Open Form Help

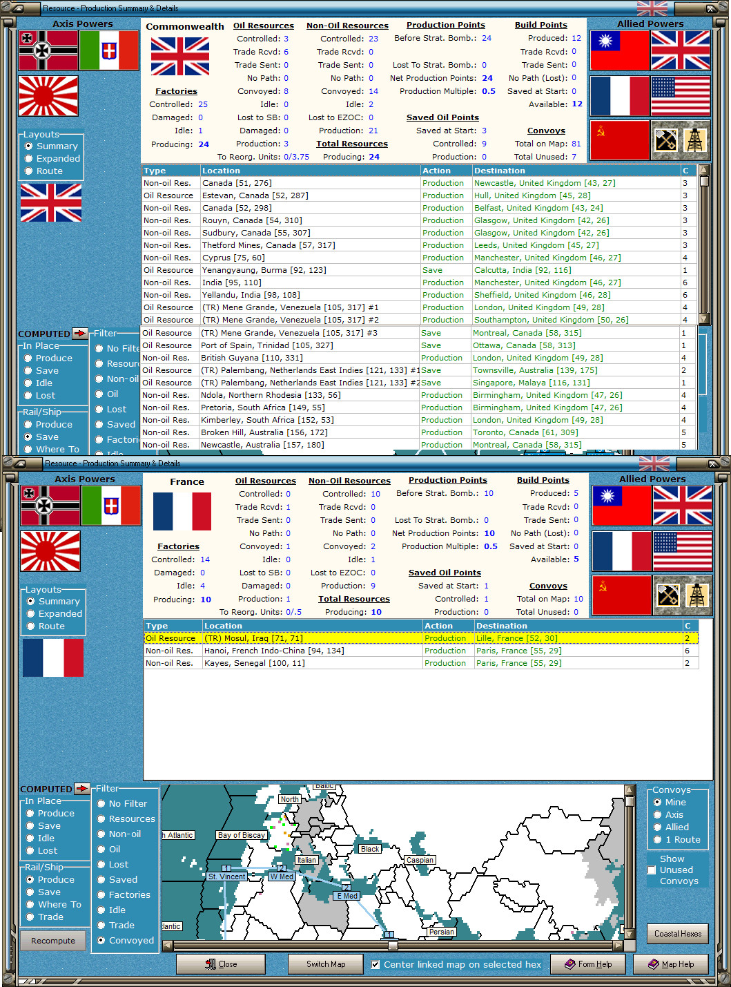coord(588,964)
